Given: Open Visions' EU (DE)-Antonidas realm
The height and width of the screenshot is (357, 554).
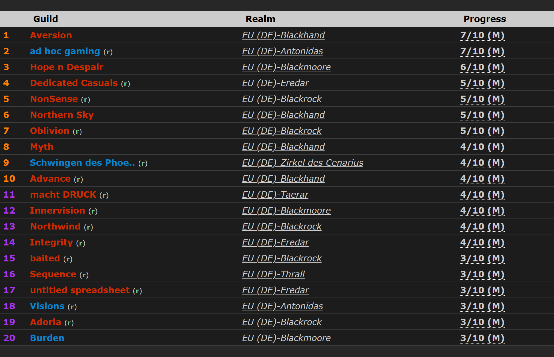Looking at the screenshot, I should (282, 306).
